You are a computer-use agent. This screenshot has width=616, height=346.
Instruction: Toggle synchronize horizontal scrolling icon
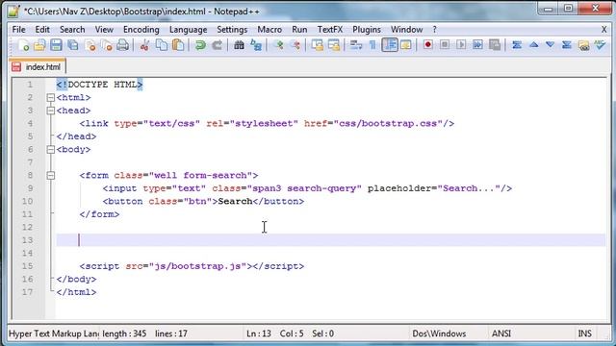pyautogui.click(x=334, y=45)
